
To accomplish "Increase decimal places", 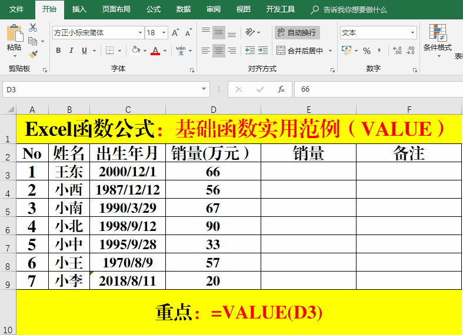I will click(398, 51).
